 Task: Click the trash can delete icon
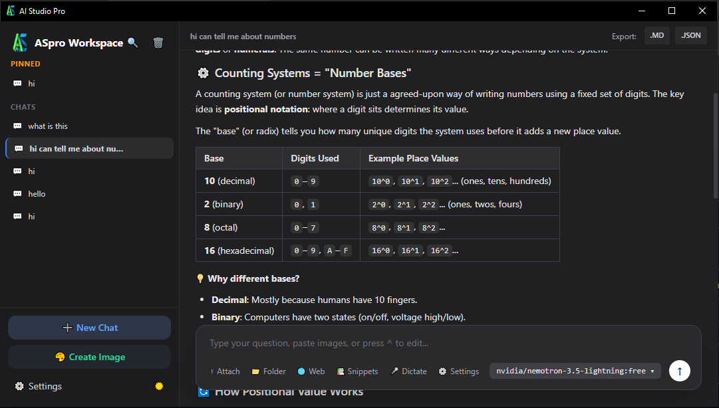coord(158,43)
